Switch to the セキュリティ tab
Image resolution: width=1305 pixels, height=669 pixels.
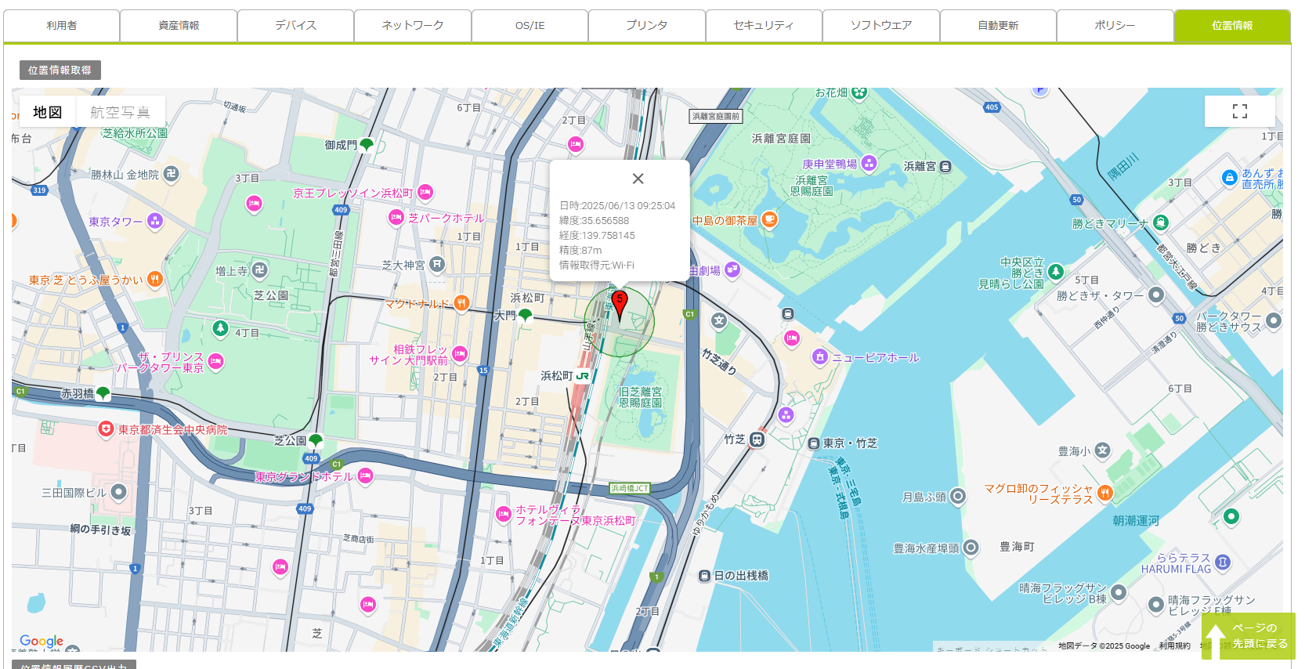pos(763,26)
